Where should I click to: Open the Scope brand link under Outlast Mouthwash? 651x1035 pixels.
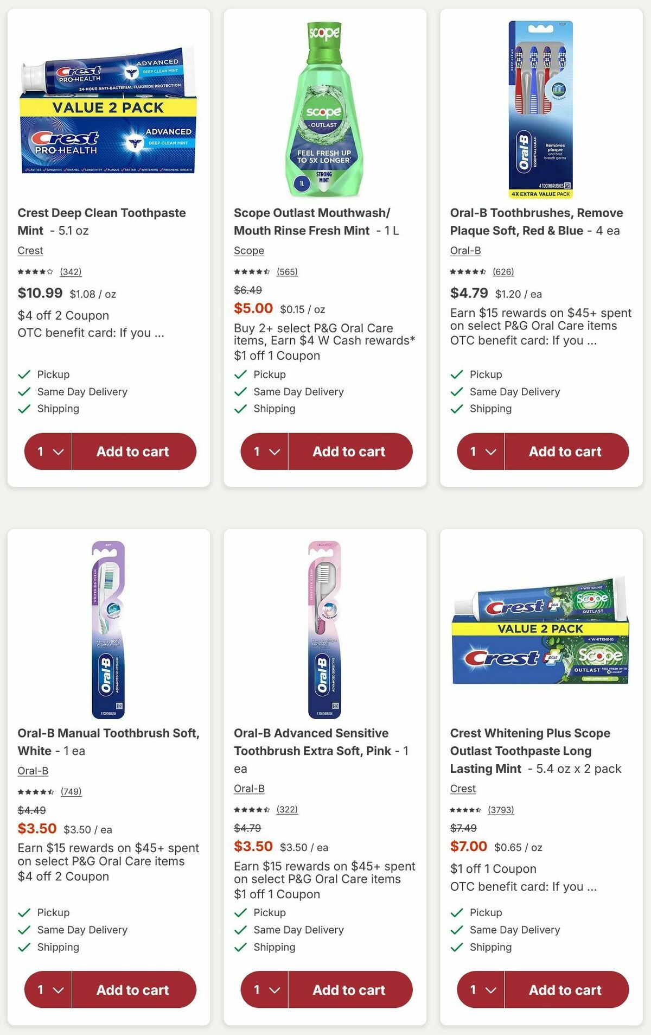click(249, 250)
